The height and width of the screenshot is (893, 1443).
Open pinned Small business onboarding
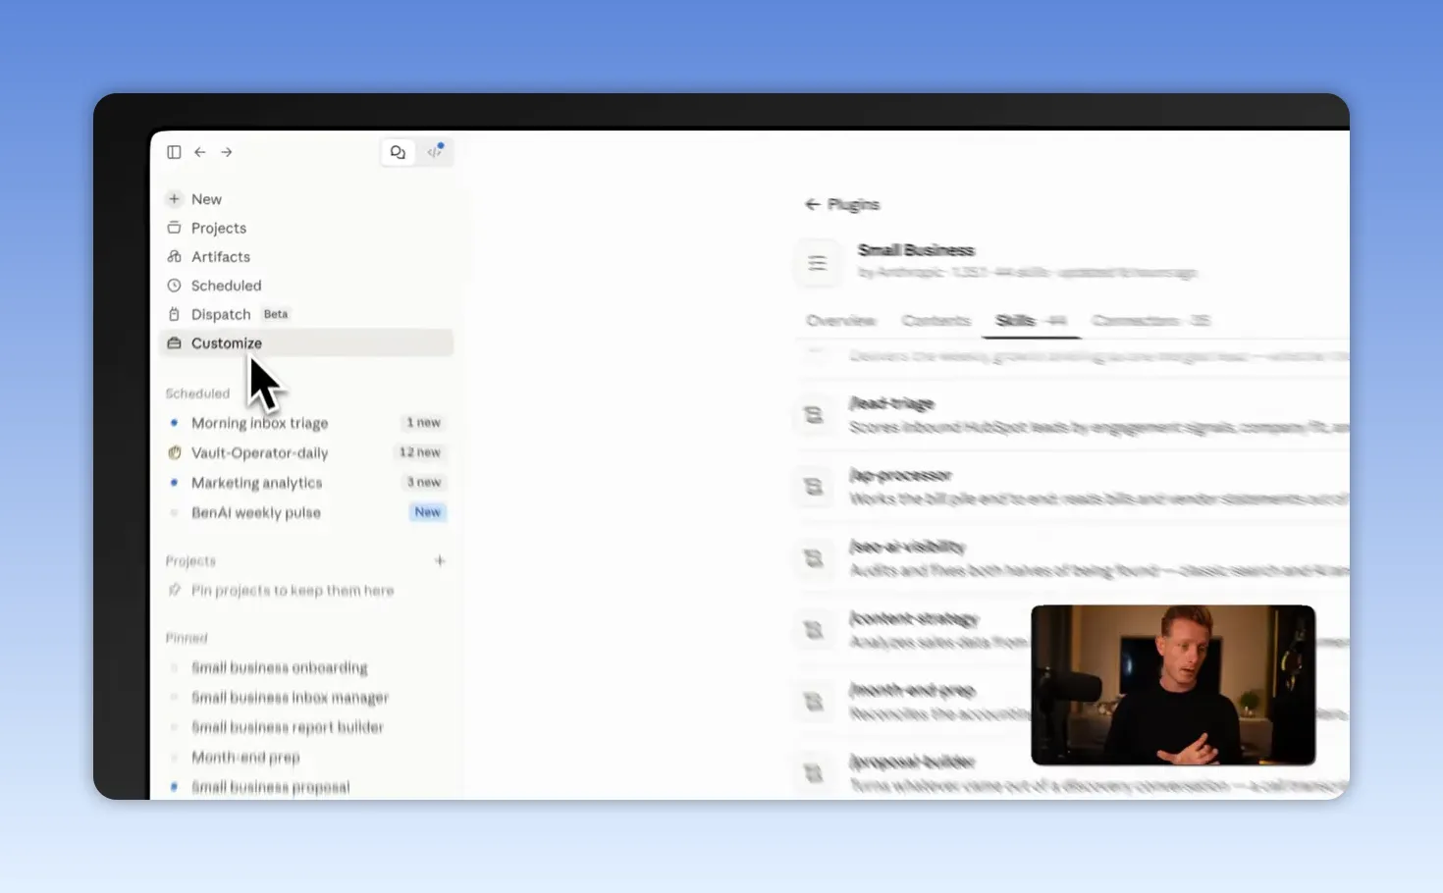point(279,667)
